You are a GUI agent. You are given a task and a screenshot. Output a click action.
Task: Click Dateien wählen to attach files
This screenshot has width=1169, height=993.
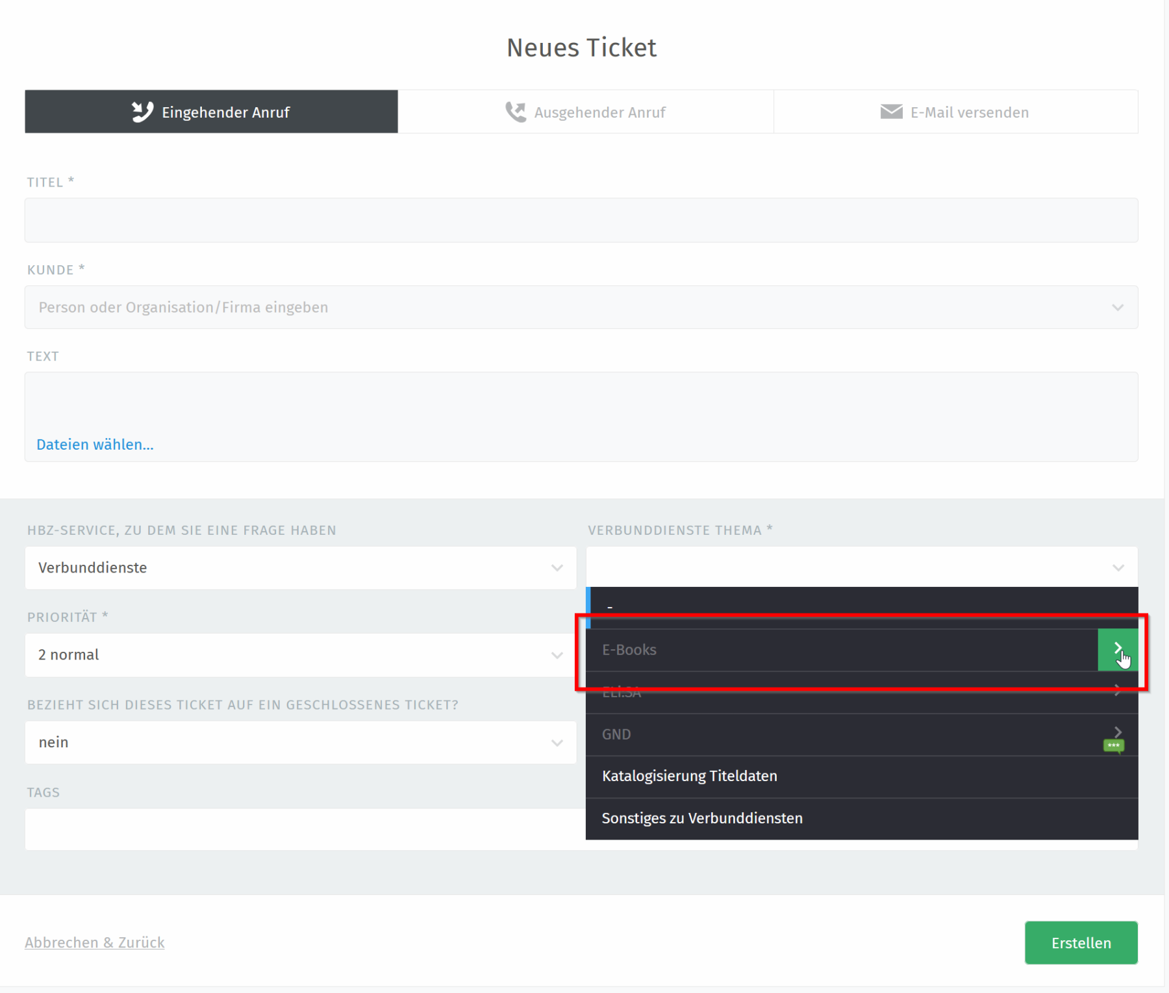tap(95, 445)
